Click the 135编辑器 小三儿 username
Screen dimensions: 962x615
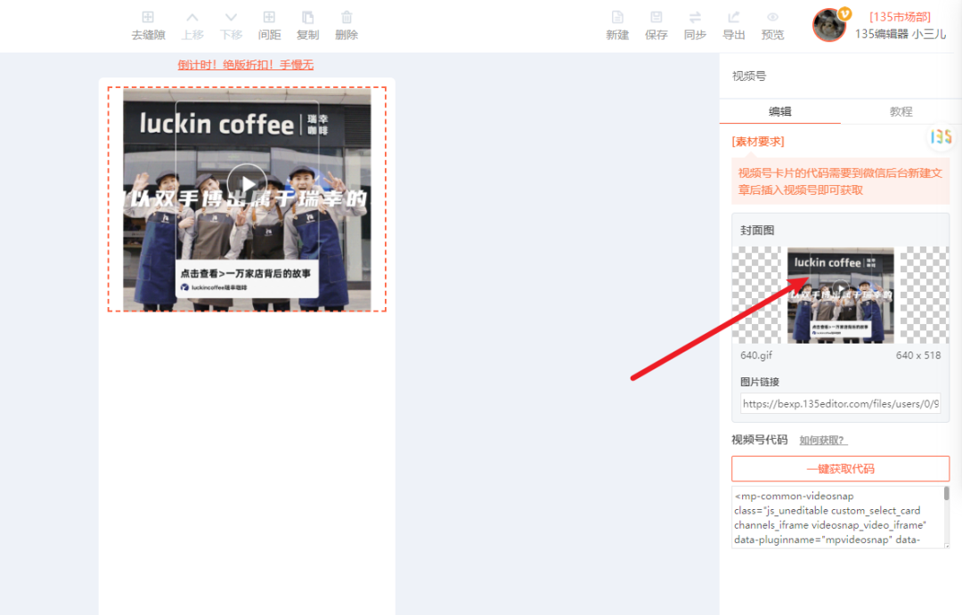point(900,35)
